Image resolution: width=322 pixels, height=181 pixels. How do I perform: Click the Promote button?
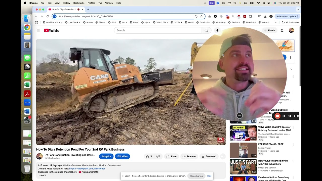[x=189, y=156]
